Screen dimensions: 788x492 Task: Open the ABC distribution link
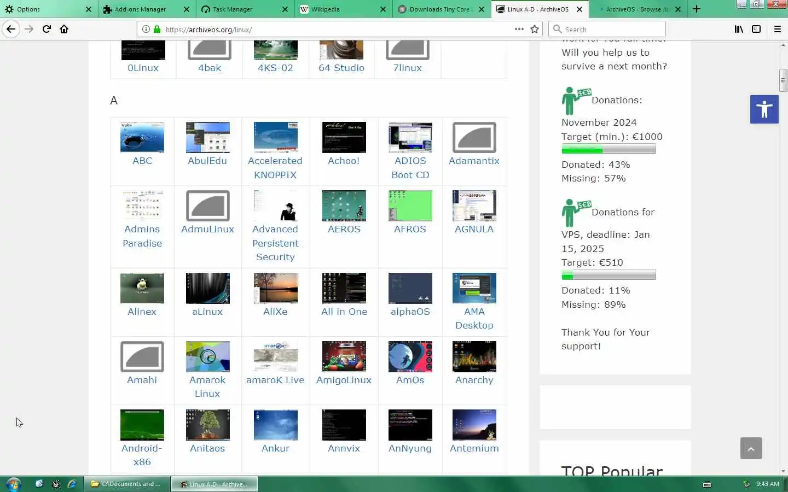(142, 161)
